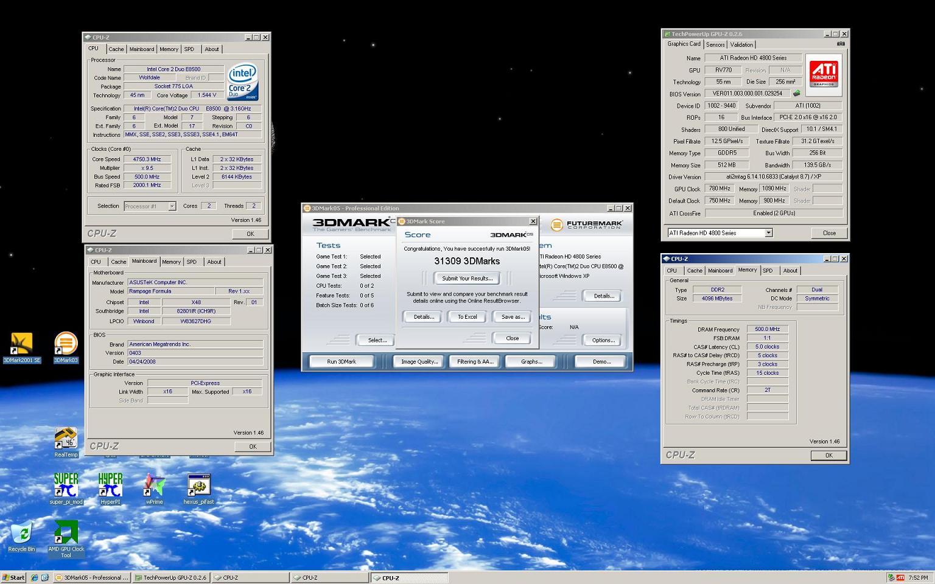Click the GPU Clock value 780 MHz
935x584 pixels.
pos(720,189)
